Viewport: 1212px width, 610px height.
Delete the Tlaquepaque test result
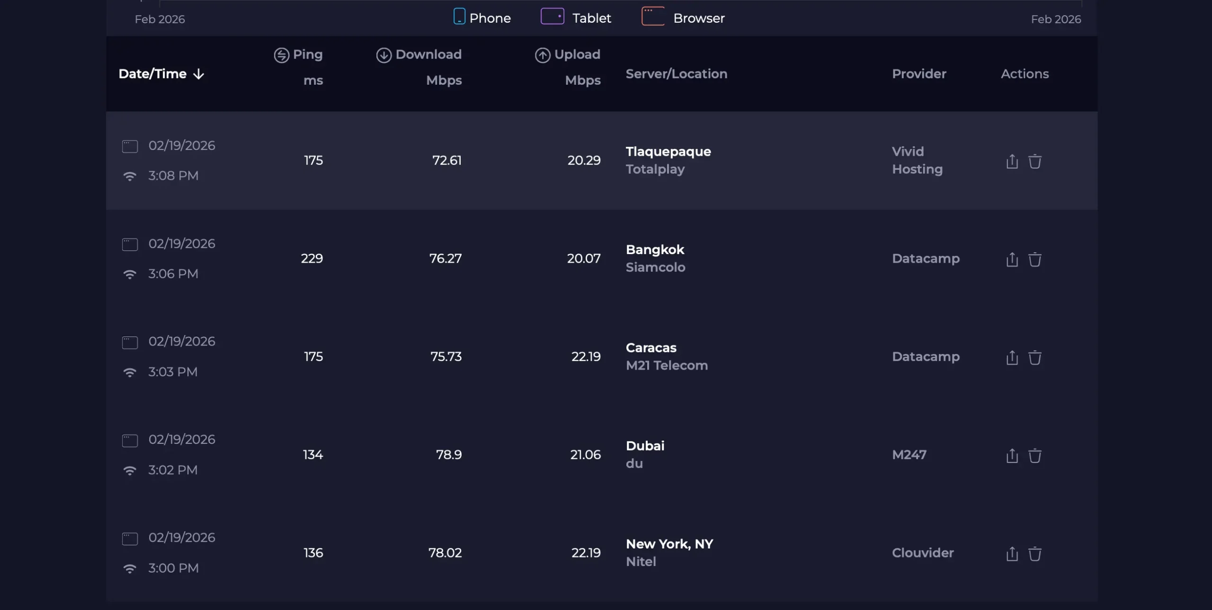[x=1034, y=161]
